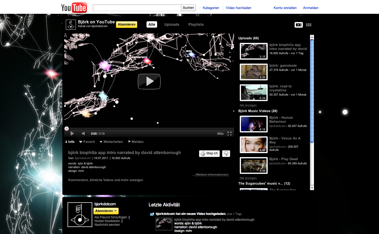Open Video hochladen link
This screenshot has width=379, height=234.
(239, 8)
